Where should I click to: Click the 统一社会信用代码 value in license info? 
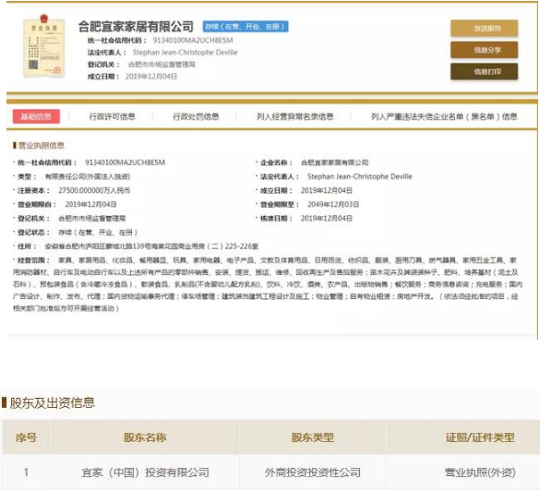tap(125, 162)
